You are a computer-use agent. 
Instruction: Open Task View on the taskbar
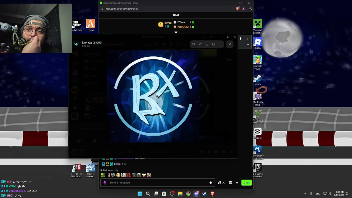(x=156, y=194)
